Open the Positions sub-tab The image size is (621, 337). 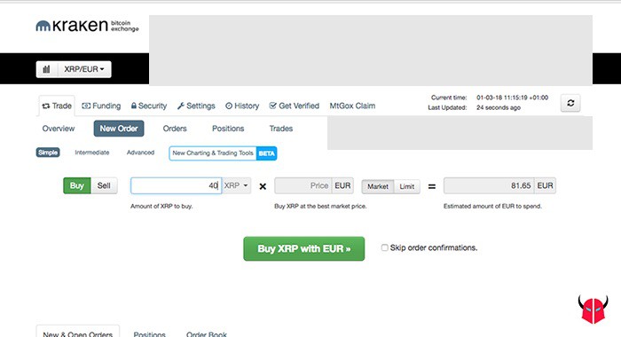228,129
